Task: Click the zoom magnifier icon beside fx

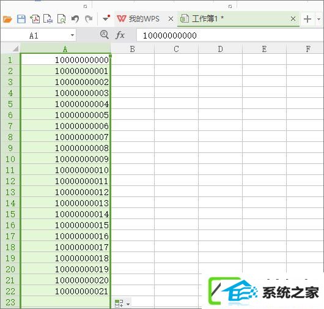Action: 105,34
